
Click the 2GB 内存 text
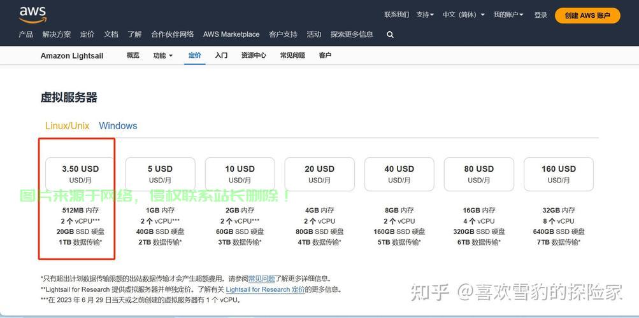[x=240, y=211]
